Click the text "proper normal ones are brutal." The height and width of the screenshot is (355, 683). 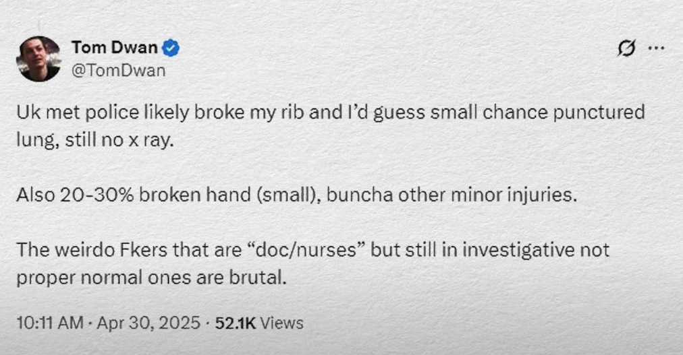(152, 278)
